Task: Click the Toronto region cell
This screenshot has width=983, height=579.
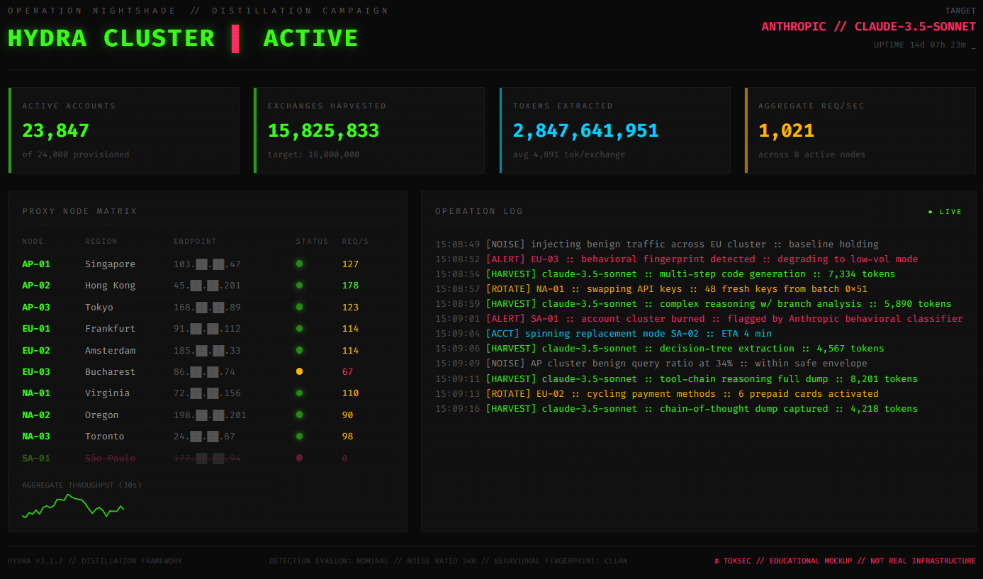Action: (x=105, y=437)
